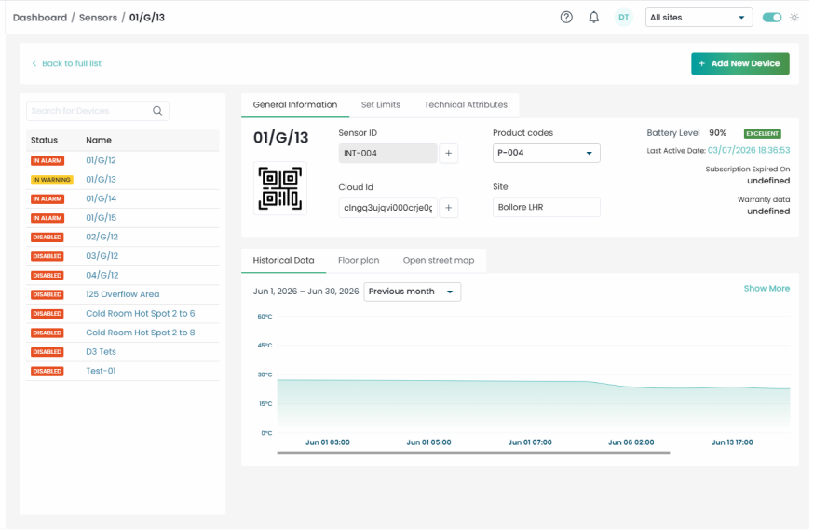Click the Site Bollore LHR field
The height and width of the screenshot is (530, 814).
coord(546,207)
